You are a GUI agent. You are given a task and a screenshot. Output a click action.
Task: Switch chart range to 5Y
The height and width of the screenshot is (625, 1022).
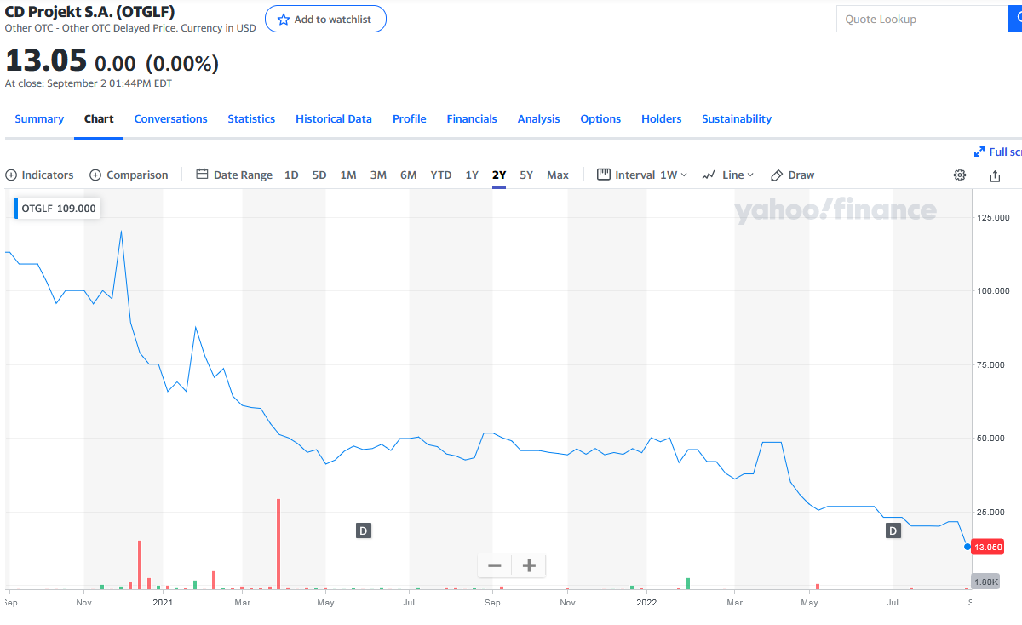[x=526, y=175]
